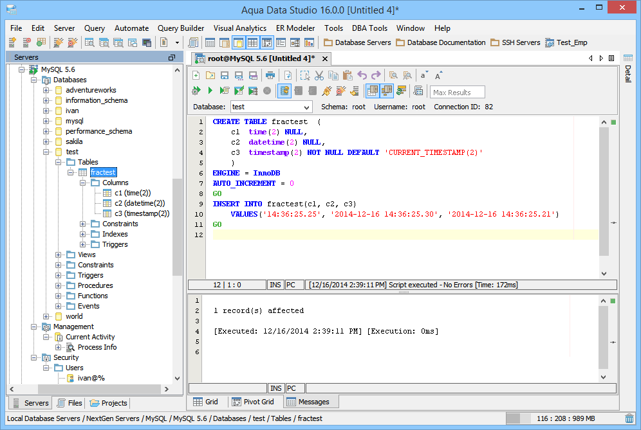Toggle the highlighted auto-commit database button

pyautogui.click(x=285, y=91)
